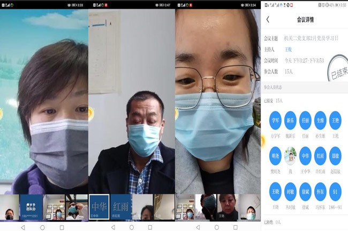Select name label 冯怀东 under avatar
This screenshot has width=348, height=231.
click(x=320, y=207)
